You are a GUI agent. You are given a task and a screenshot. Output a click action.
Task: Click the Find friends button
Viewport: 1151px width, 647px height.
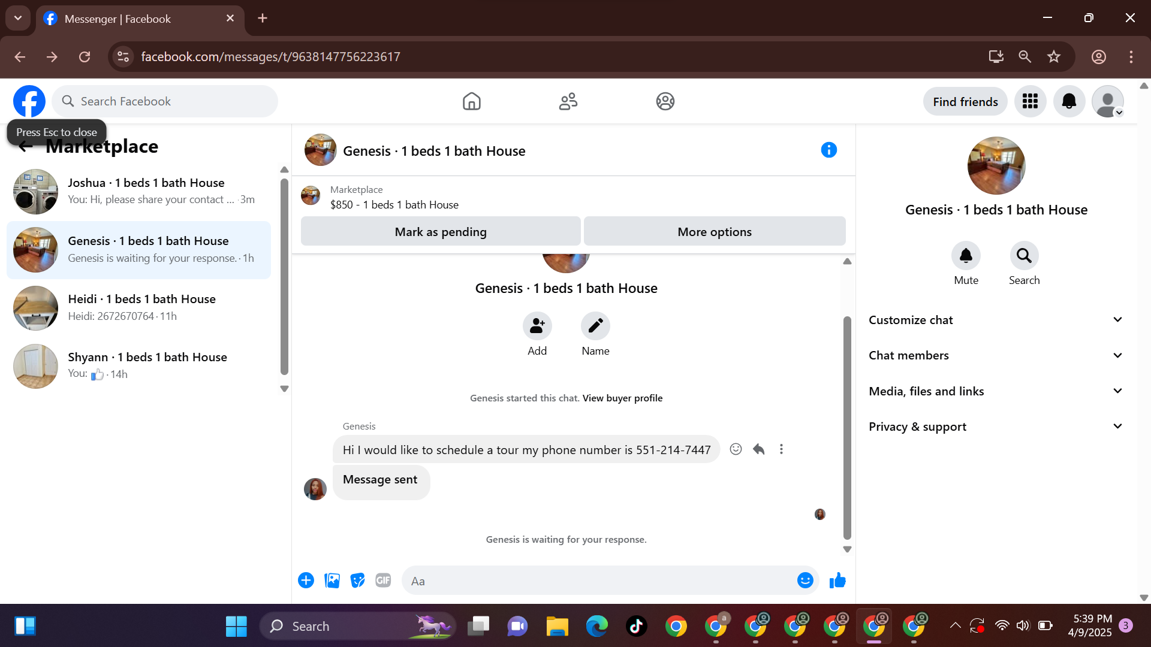tap(965, 101)
